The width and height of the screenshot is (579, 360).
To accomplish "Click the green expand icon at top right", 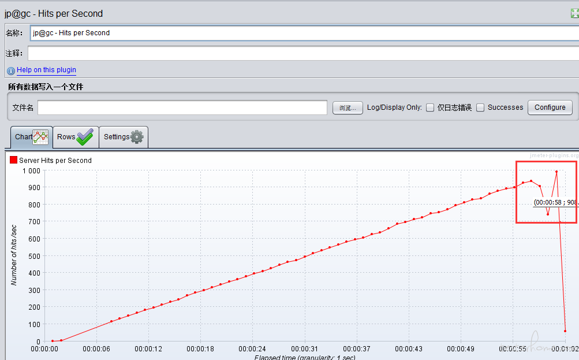I will [x=574, y=14].
